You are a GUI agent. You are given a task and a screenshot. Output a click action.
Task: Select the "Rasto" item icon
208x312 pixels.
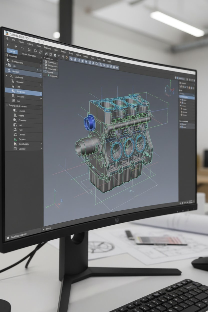pyautogui.click(x=14, y=115)
